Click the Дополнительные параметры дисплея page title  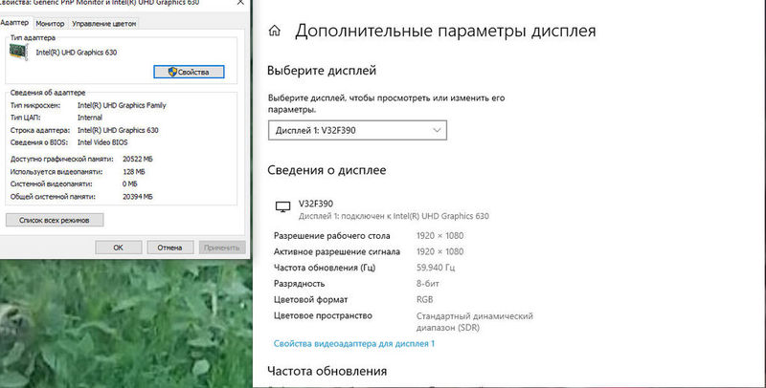coord(445,31)
